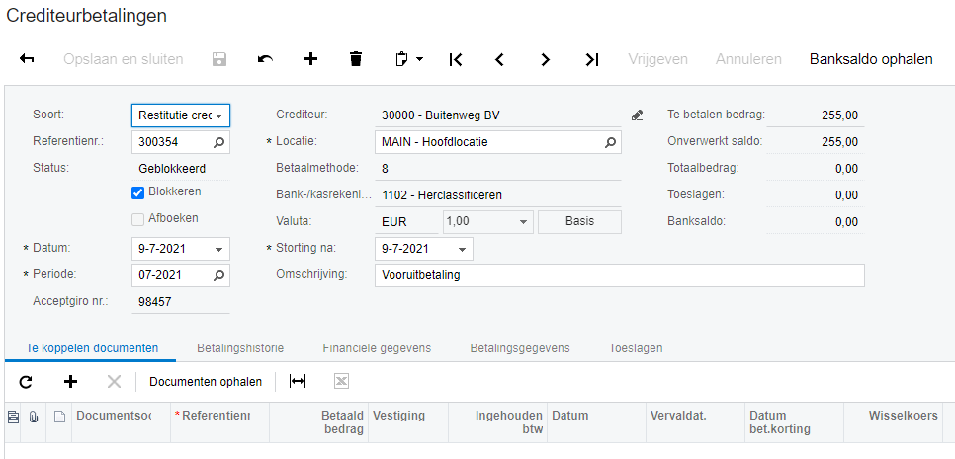This screenshot has height=459, width=955.
Task: Expand the Storting na date dropdown
Action: (x=462, y=249)
